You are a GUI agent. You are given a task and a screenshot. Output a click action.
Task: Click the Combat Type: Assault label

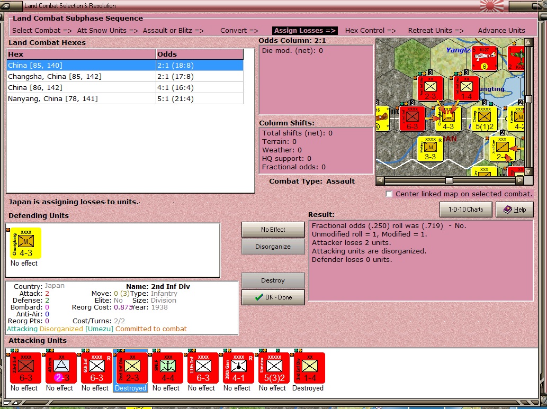(312, 181)
